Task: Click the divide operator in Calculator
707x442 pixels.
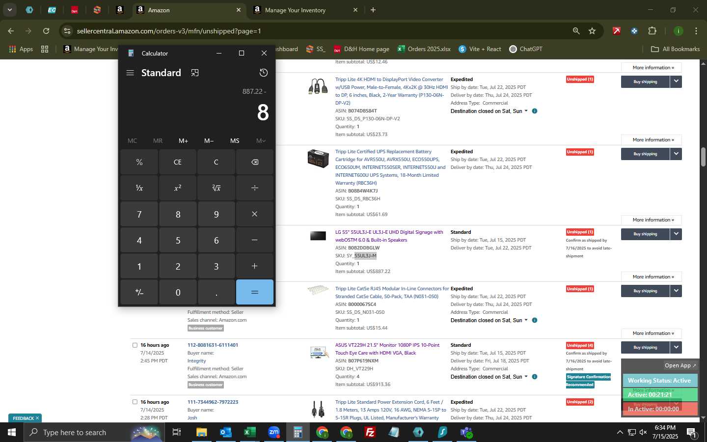Action: [x=254, y=188]
